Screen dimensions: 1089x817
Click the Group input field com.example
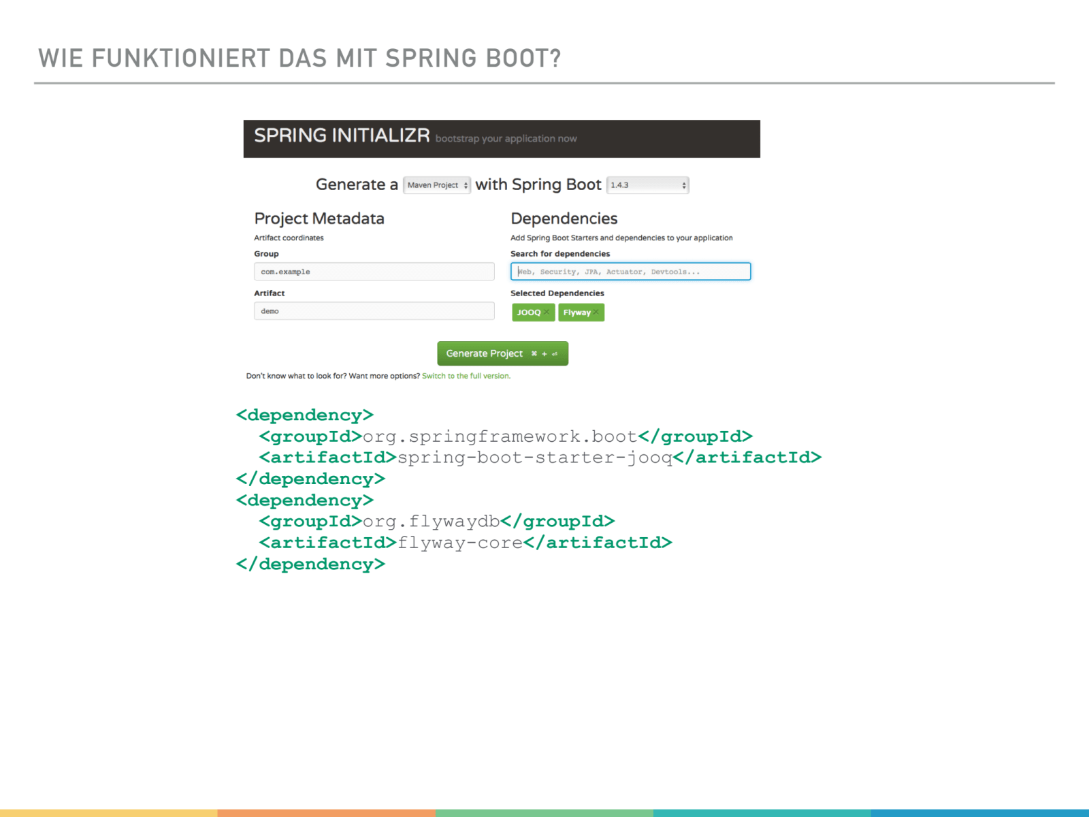tap(374, 272)
